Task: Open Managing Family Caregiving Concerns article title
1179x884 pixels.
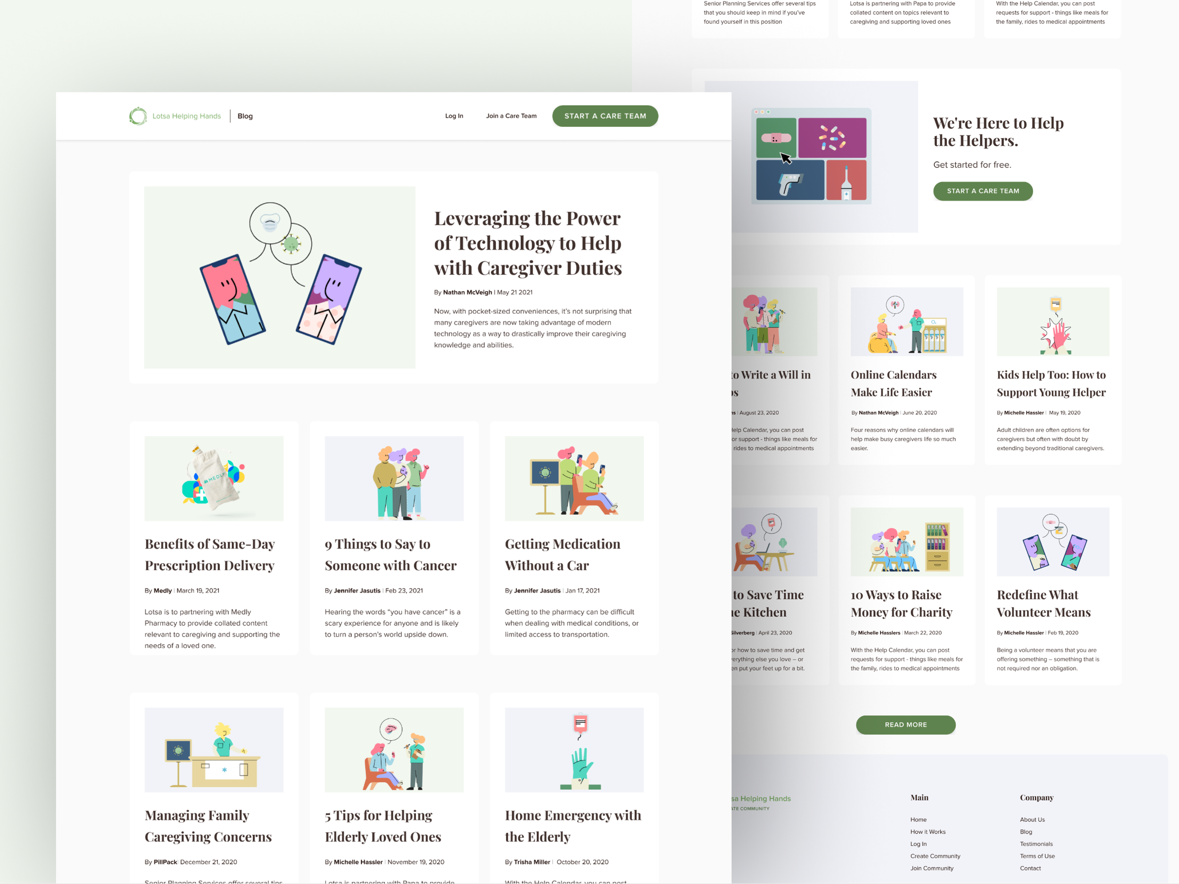Action: (208, 826)
